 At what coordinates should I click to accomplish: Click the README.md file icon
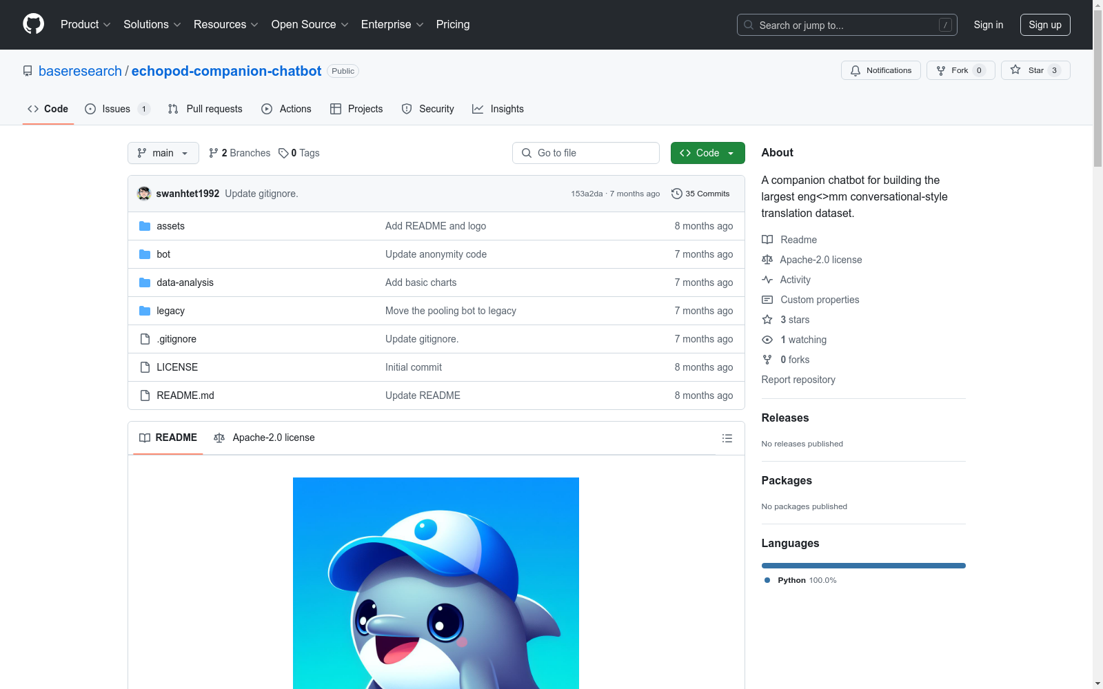click(x=145, y=395)
